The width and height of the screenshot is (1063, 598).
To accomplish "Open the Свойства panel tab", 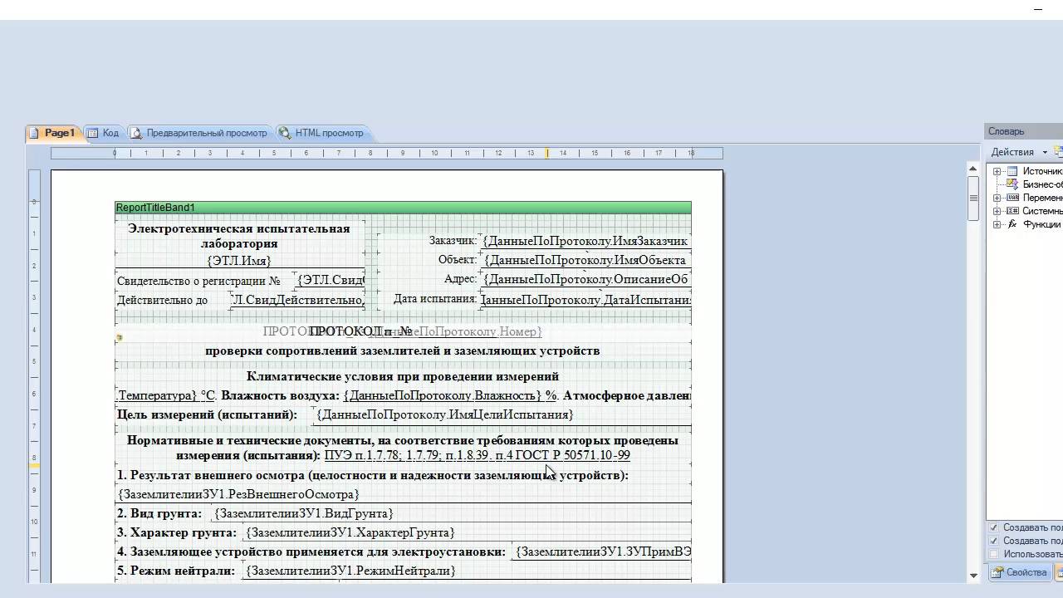I will (x=1019, y=572).
